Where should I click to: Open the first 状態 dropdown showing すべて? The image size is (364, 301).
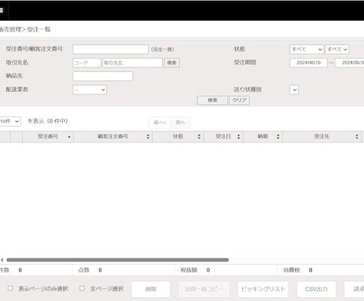pyautogui.click(x=306, y=49)
